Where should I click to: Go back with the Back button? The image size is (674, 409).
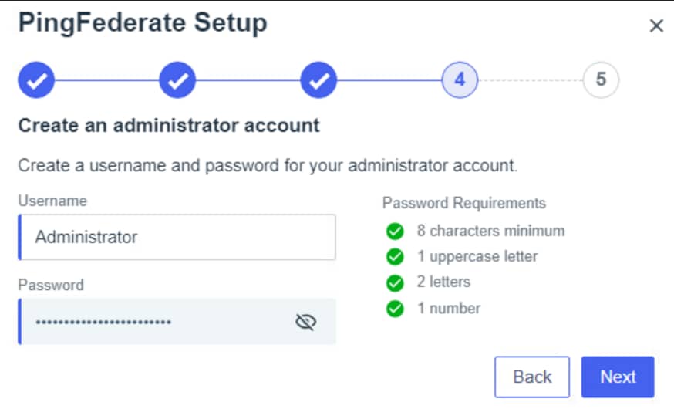coord(532,377)
